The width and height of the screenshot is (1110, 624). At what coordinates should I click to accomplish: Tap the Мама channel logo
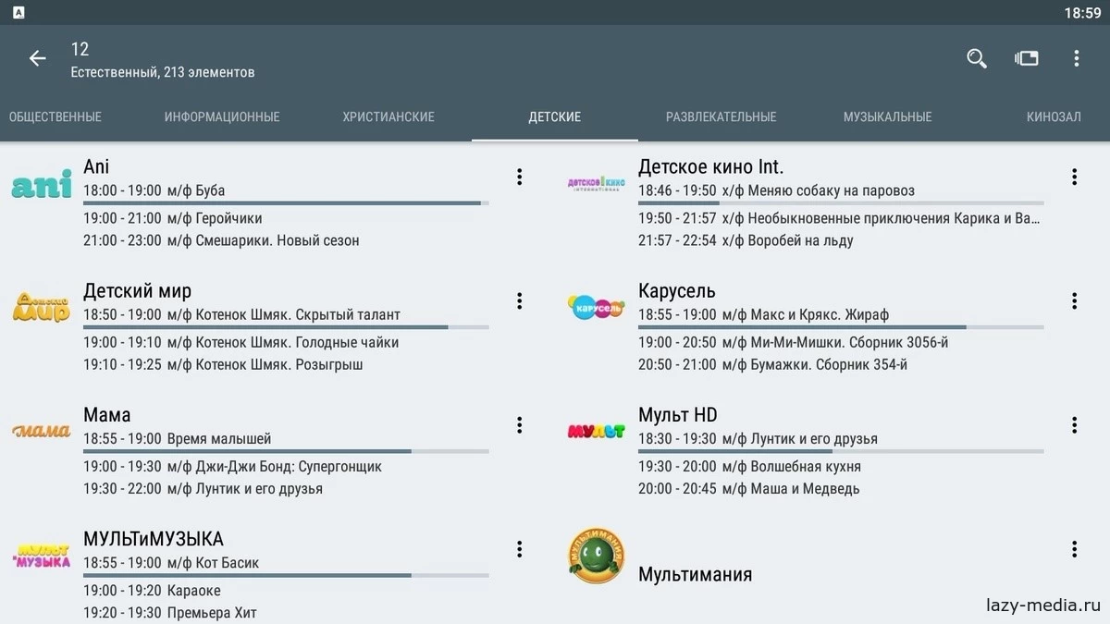pos(42,431)
